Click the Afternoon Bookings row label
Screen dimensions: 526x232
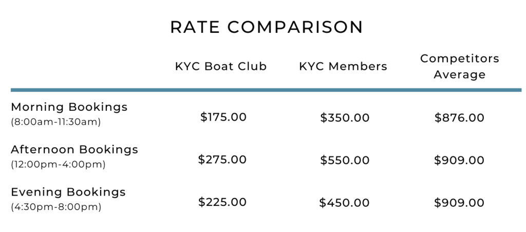click(x=74, y=149)
